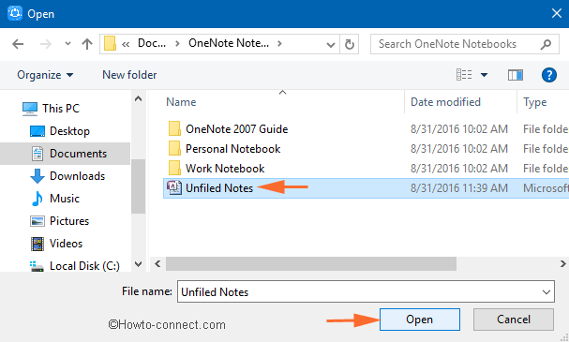Show the preview pane

516,75
